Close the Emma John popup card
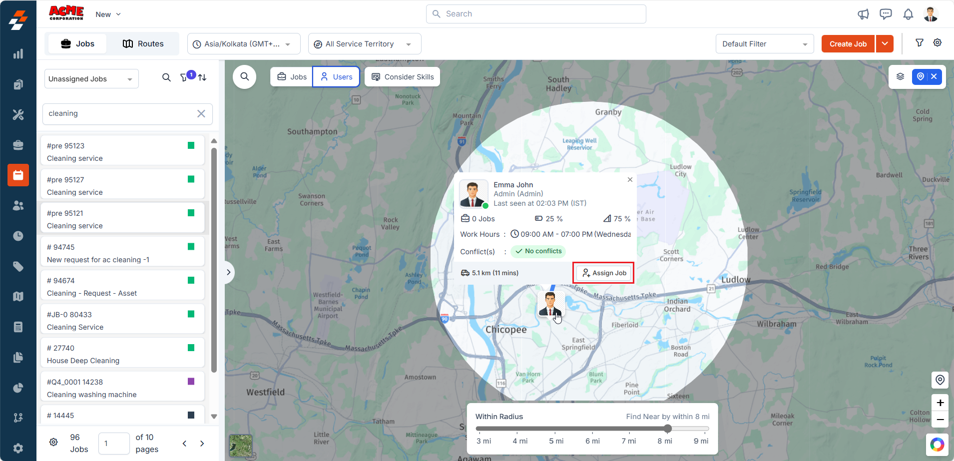954x461 pixels. coord(630,180)
